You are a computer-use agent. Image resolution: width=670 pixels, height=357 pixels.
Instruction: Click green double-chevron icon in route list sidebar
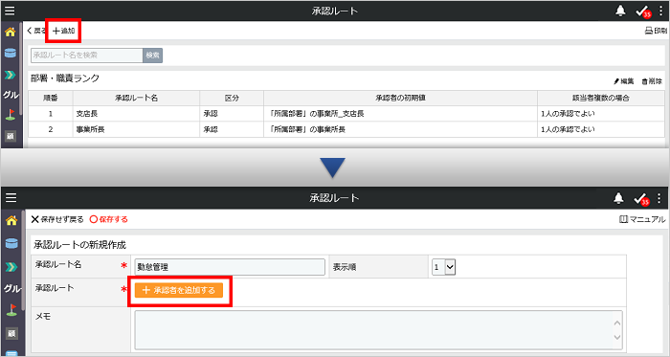coord(11,75)
